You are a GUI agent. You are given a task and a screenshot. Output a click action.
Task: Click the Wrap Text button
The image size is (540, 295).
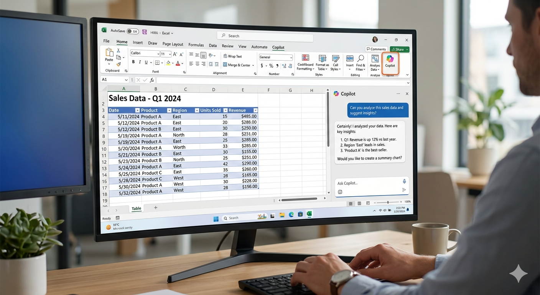coord(232,56)
